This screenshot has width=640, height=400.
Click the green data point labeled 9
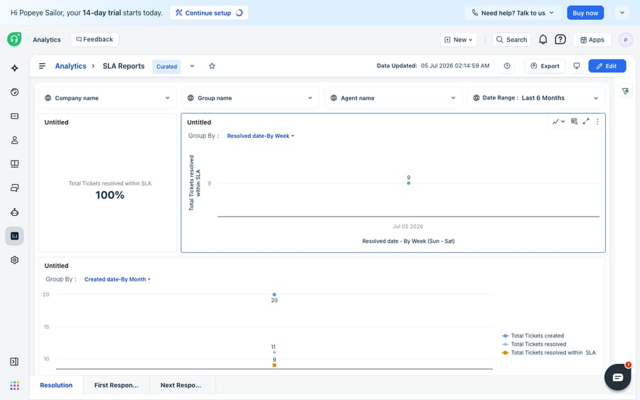(x=409, y=183)
